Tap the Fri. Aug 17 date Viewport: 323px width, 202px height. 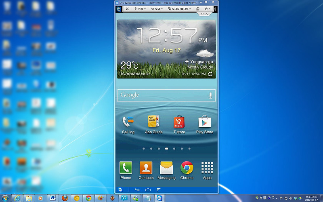click(x=166, y=50)
